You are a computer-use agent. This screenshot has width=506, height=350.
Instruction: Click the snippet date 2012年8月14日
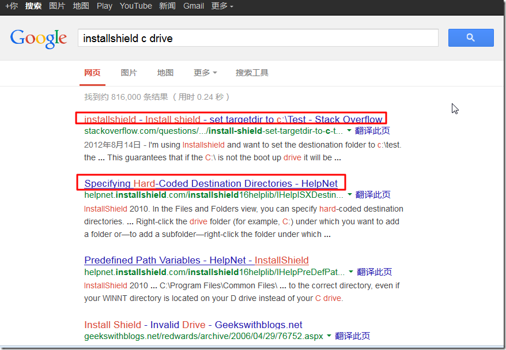(112, 145)
